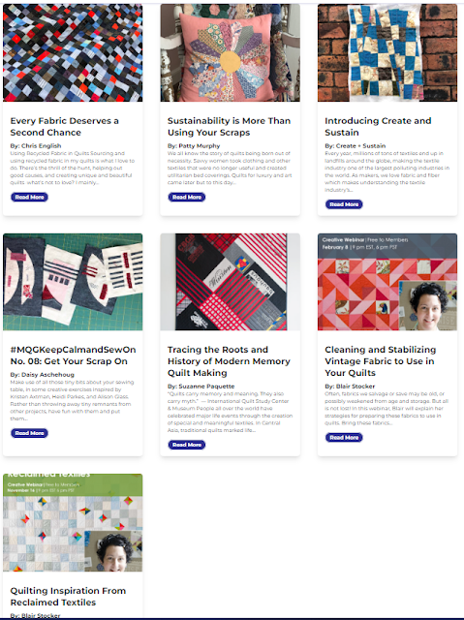Read More on Create + Sustain card
Image resolution: width=464 pixels, height=620 pixels.
(344, 204)
